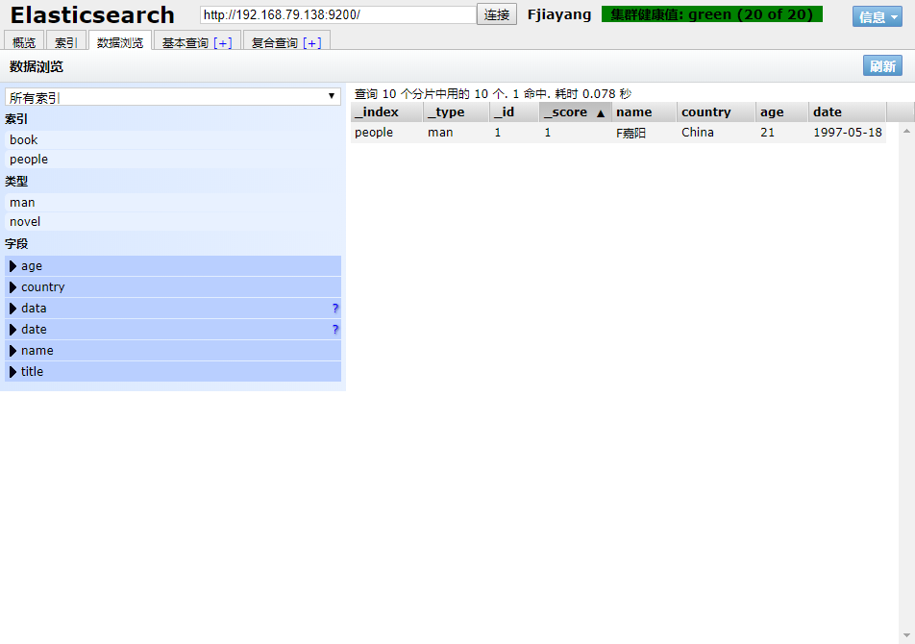Switch to the 概览 tab
Viewport: 915px width, 644px height.
point(24,42)
